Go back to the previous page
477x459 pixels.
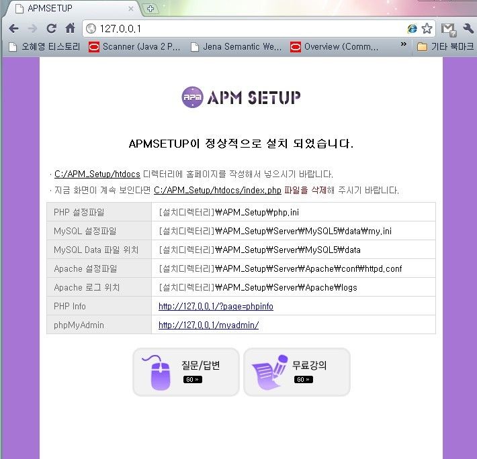[13, 29]
